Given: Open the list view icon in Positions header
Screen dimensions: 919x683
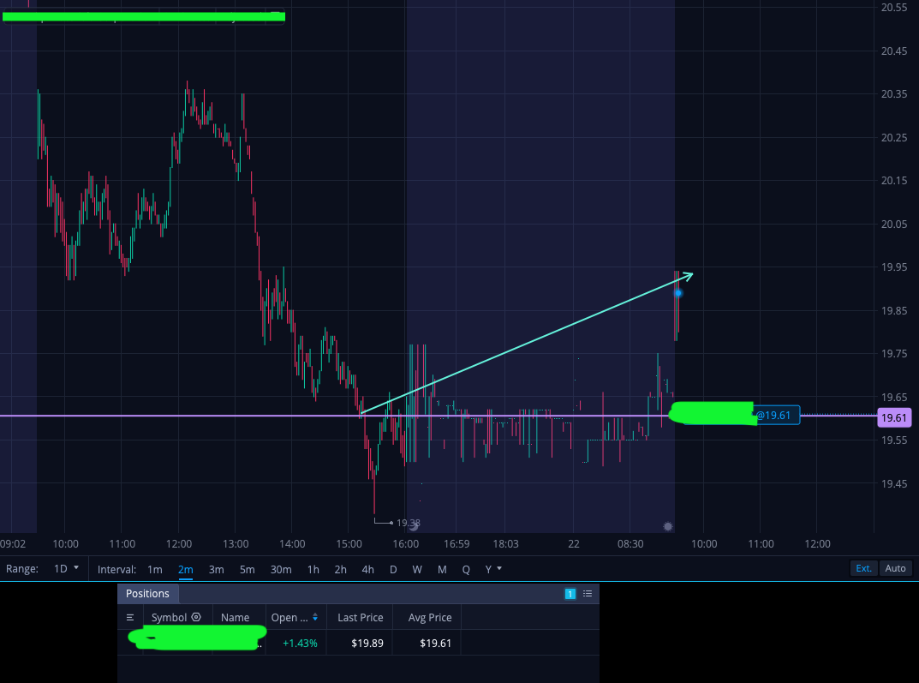Looking at the screenshot, I should point(588,594).
